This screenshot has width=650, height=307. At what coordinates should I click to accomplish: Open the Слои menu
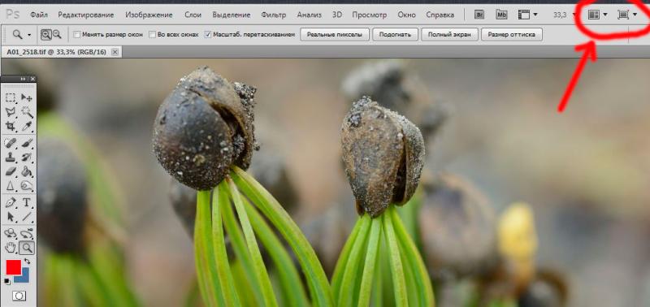click(193, 15)
